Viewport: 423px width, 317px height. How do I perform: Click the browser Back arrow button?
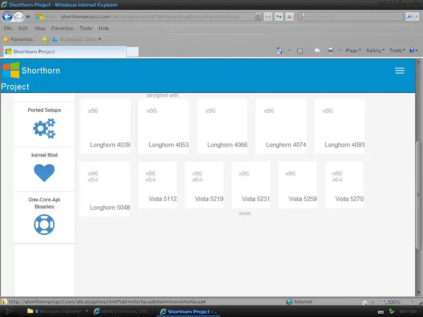(7, 17)
